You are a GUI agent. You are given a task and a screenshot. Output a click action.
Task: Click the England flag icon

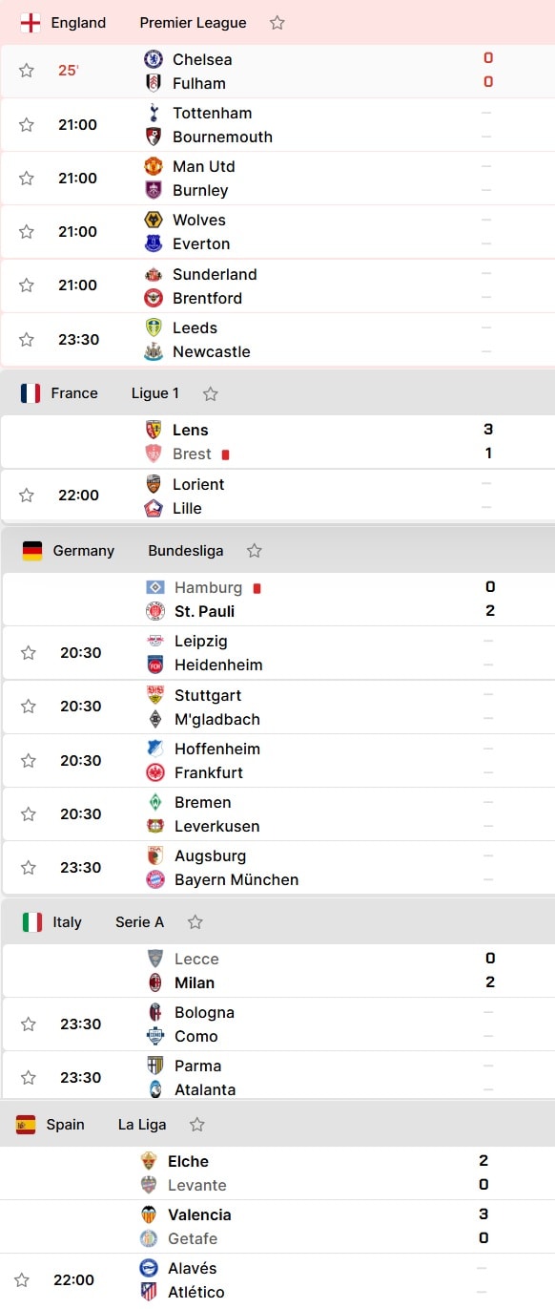31,23
